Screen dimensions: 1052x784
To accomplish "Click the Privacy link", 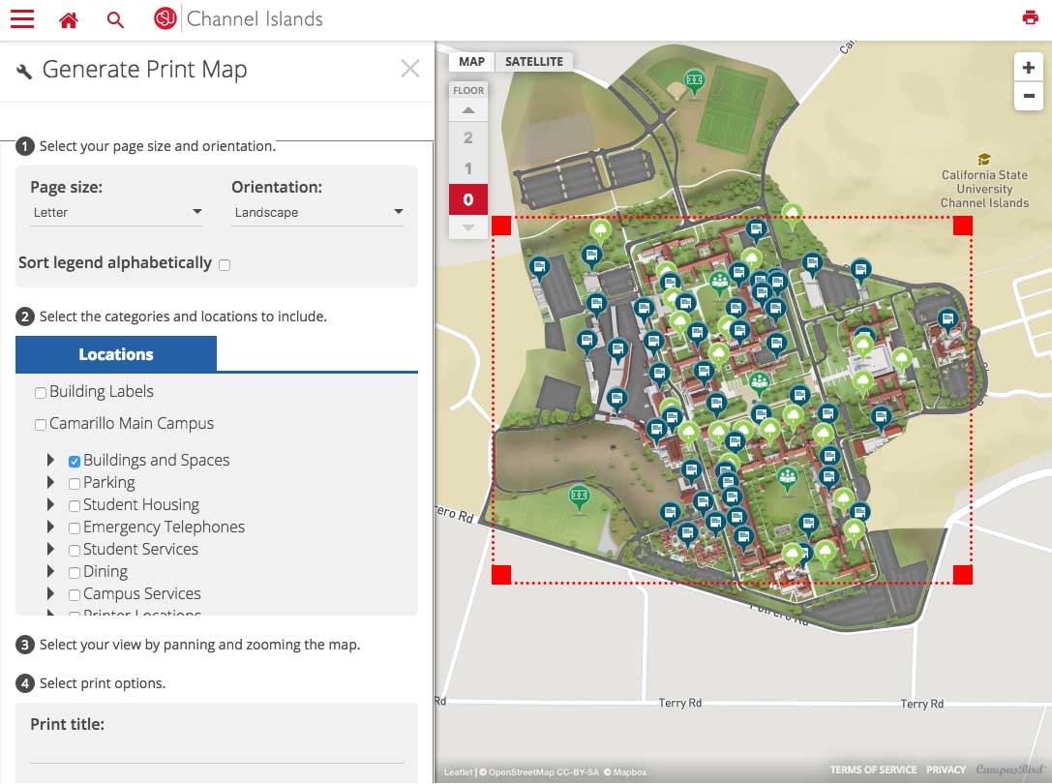I will (946, 769).
